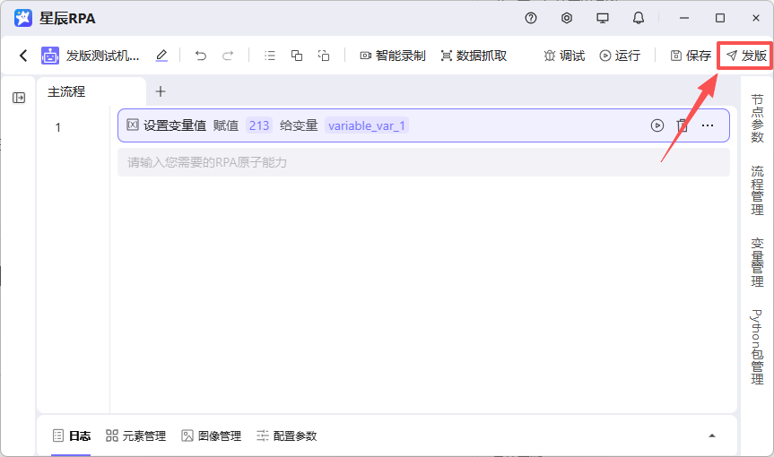Publish with the 发版 button
The height and width of the screenshot is (457, 774).
click(746, 56)
